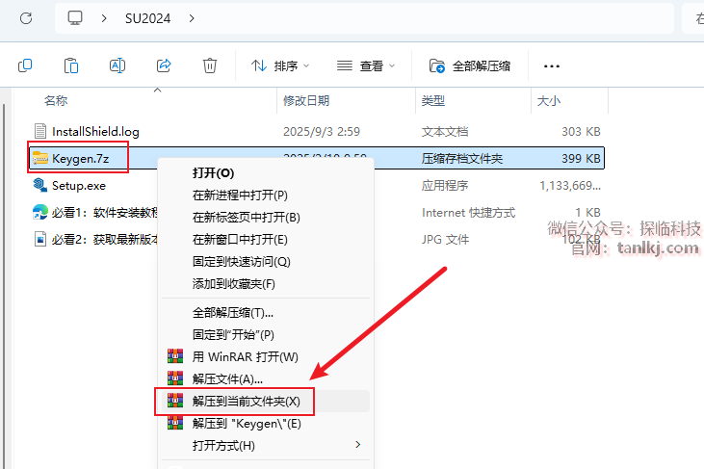Click the Rename toolbar icon
The image size is (704, 469).
click(x=117, y=66)
